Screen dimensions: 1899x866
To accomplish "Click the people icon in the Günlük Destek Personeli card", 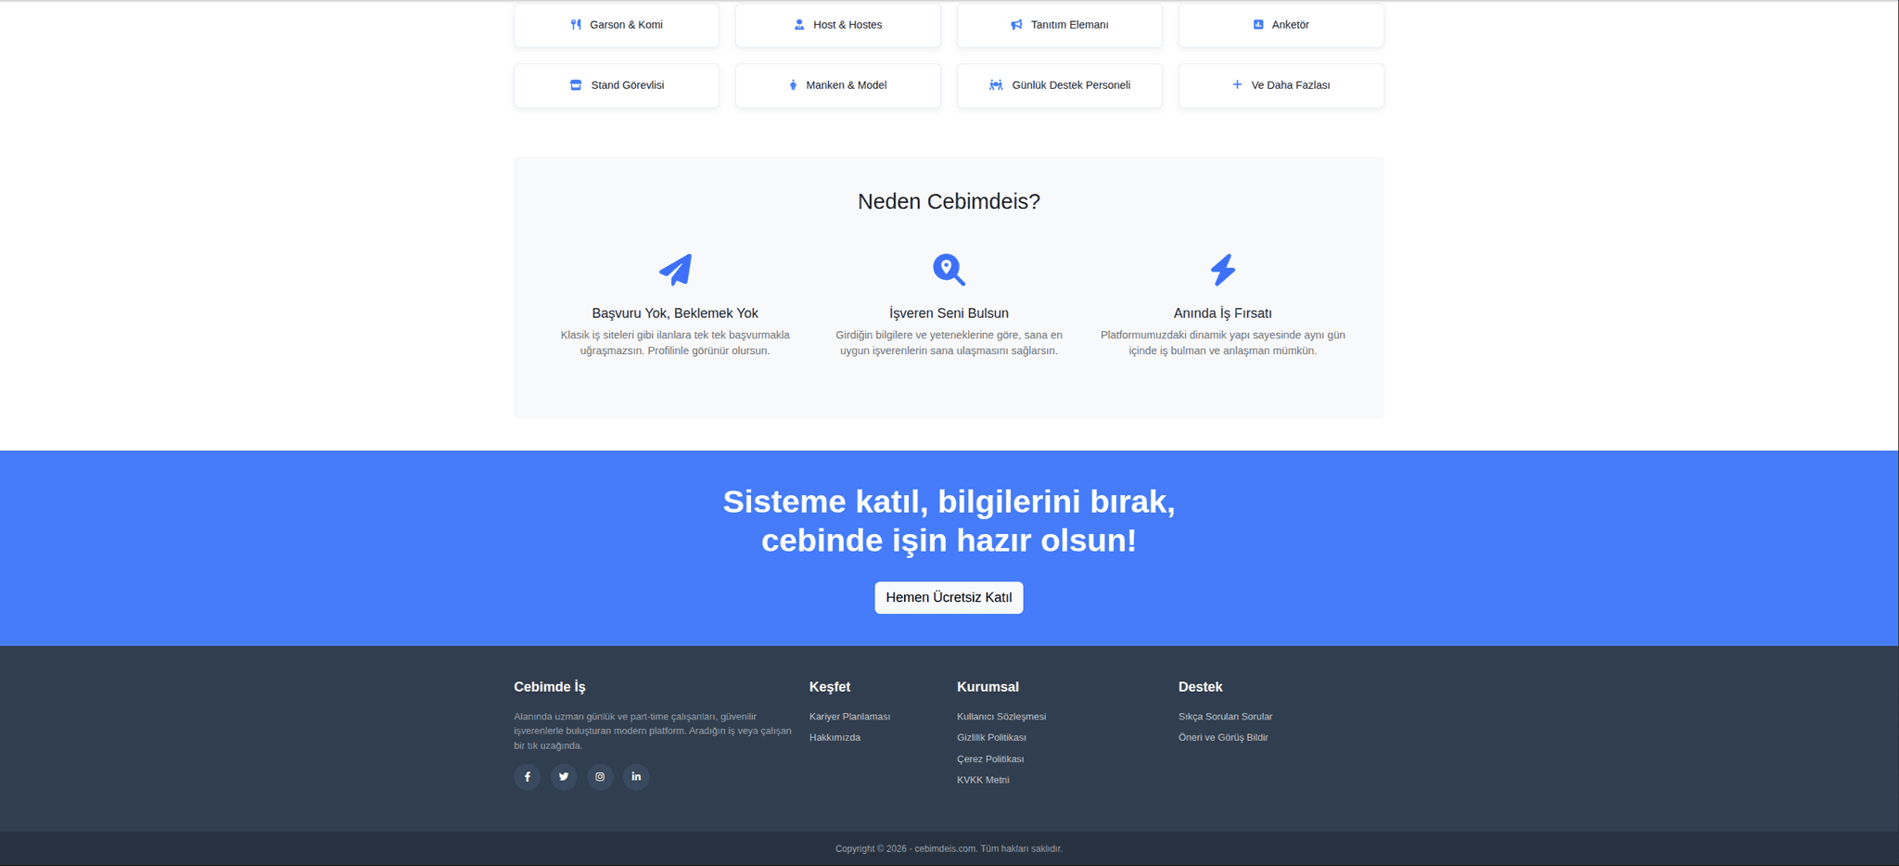I will coord(996,85).
